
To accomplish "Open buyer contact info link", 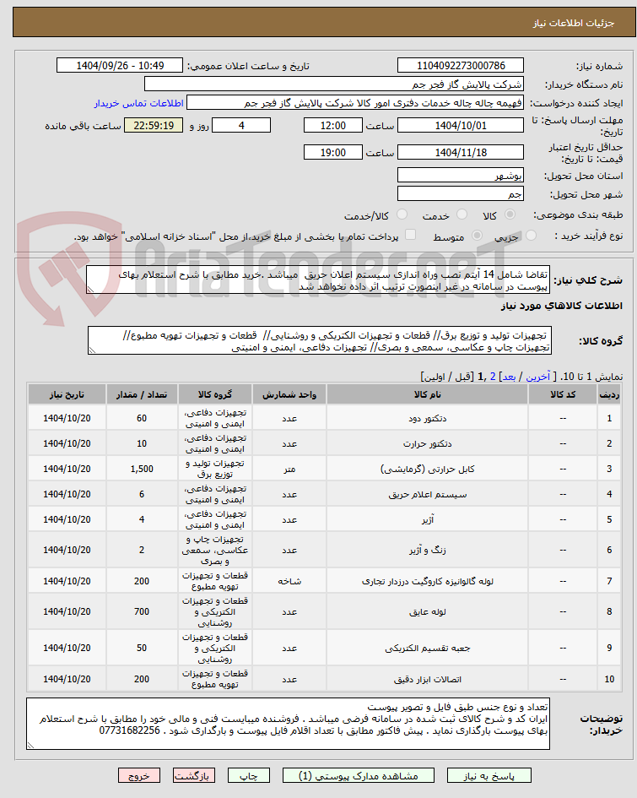I will click(138, 103).
